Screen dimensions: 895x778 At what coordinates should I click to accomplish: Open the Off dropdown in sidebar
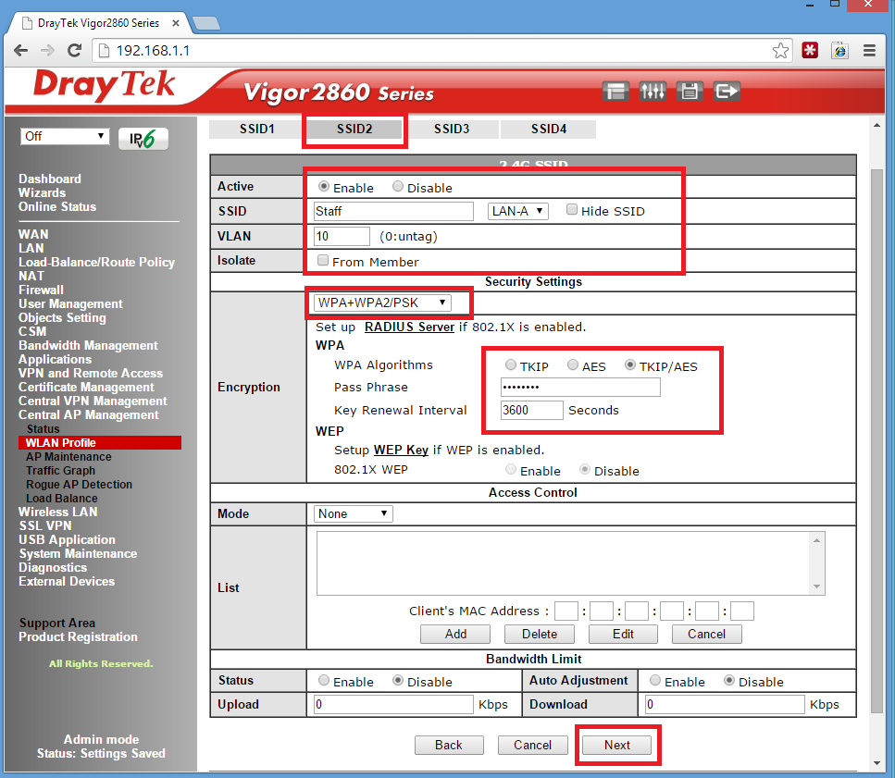[65, 136]
